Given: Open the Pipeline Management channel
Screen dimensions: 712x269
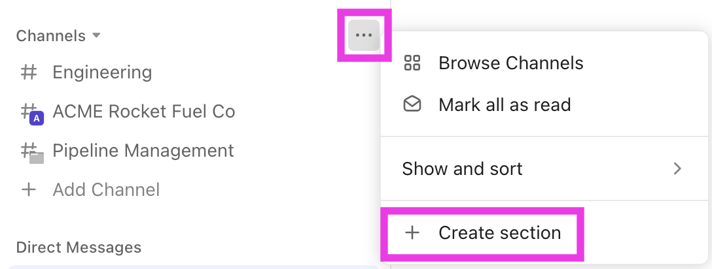Looking at the screenshot, I should click(143, 151).
